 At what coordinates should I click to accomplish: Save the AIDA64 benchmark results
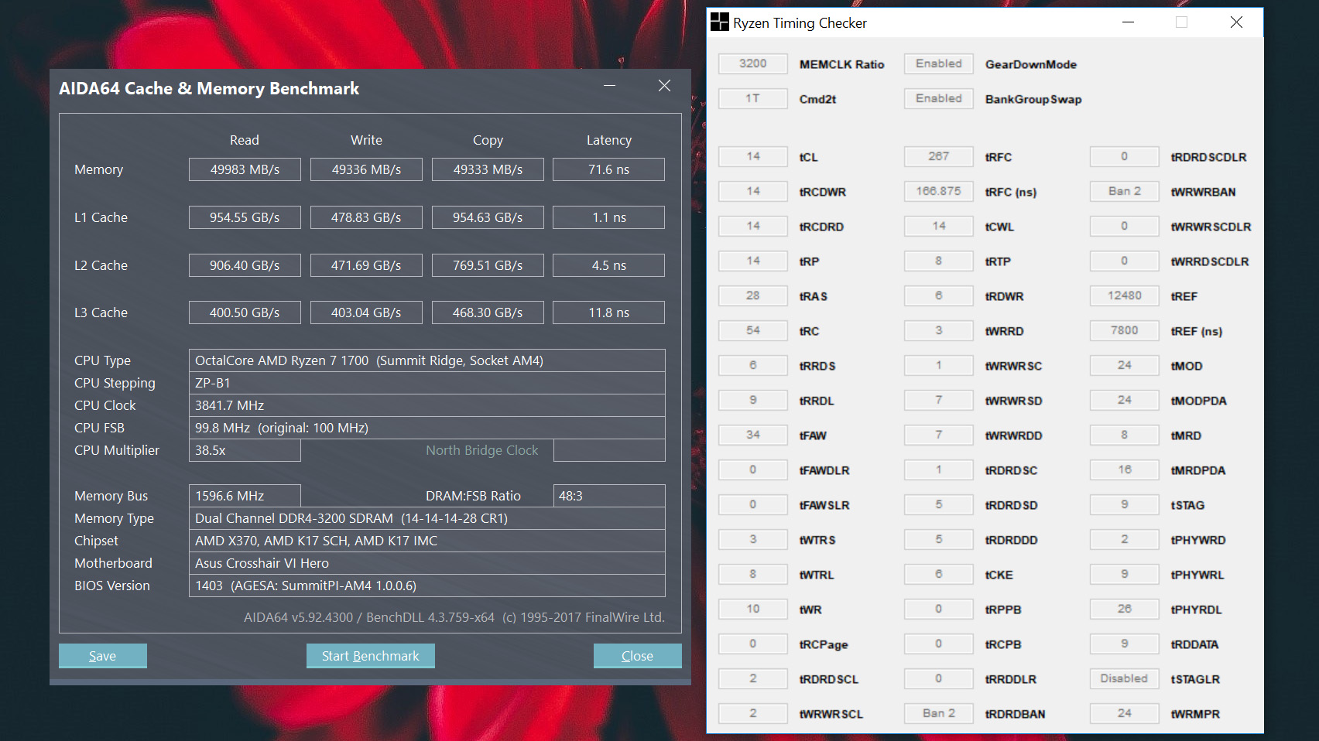tap(103, 656)
